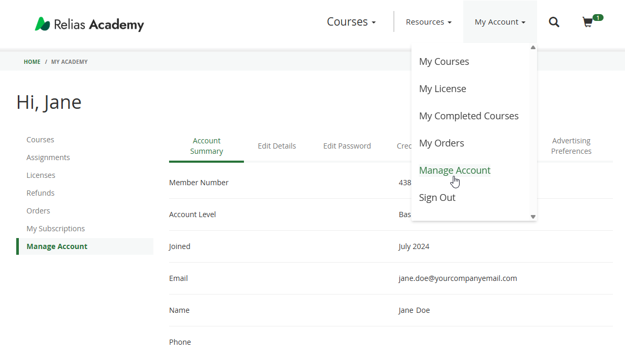
Task: Click the Relias Academy logo
Action: pos(90,24)
